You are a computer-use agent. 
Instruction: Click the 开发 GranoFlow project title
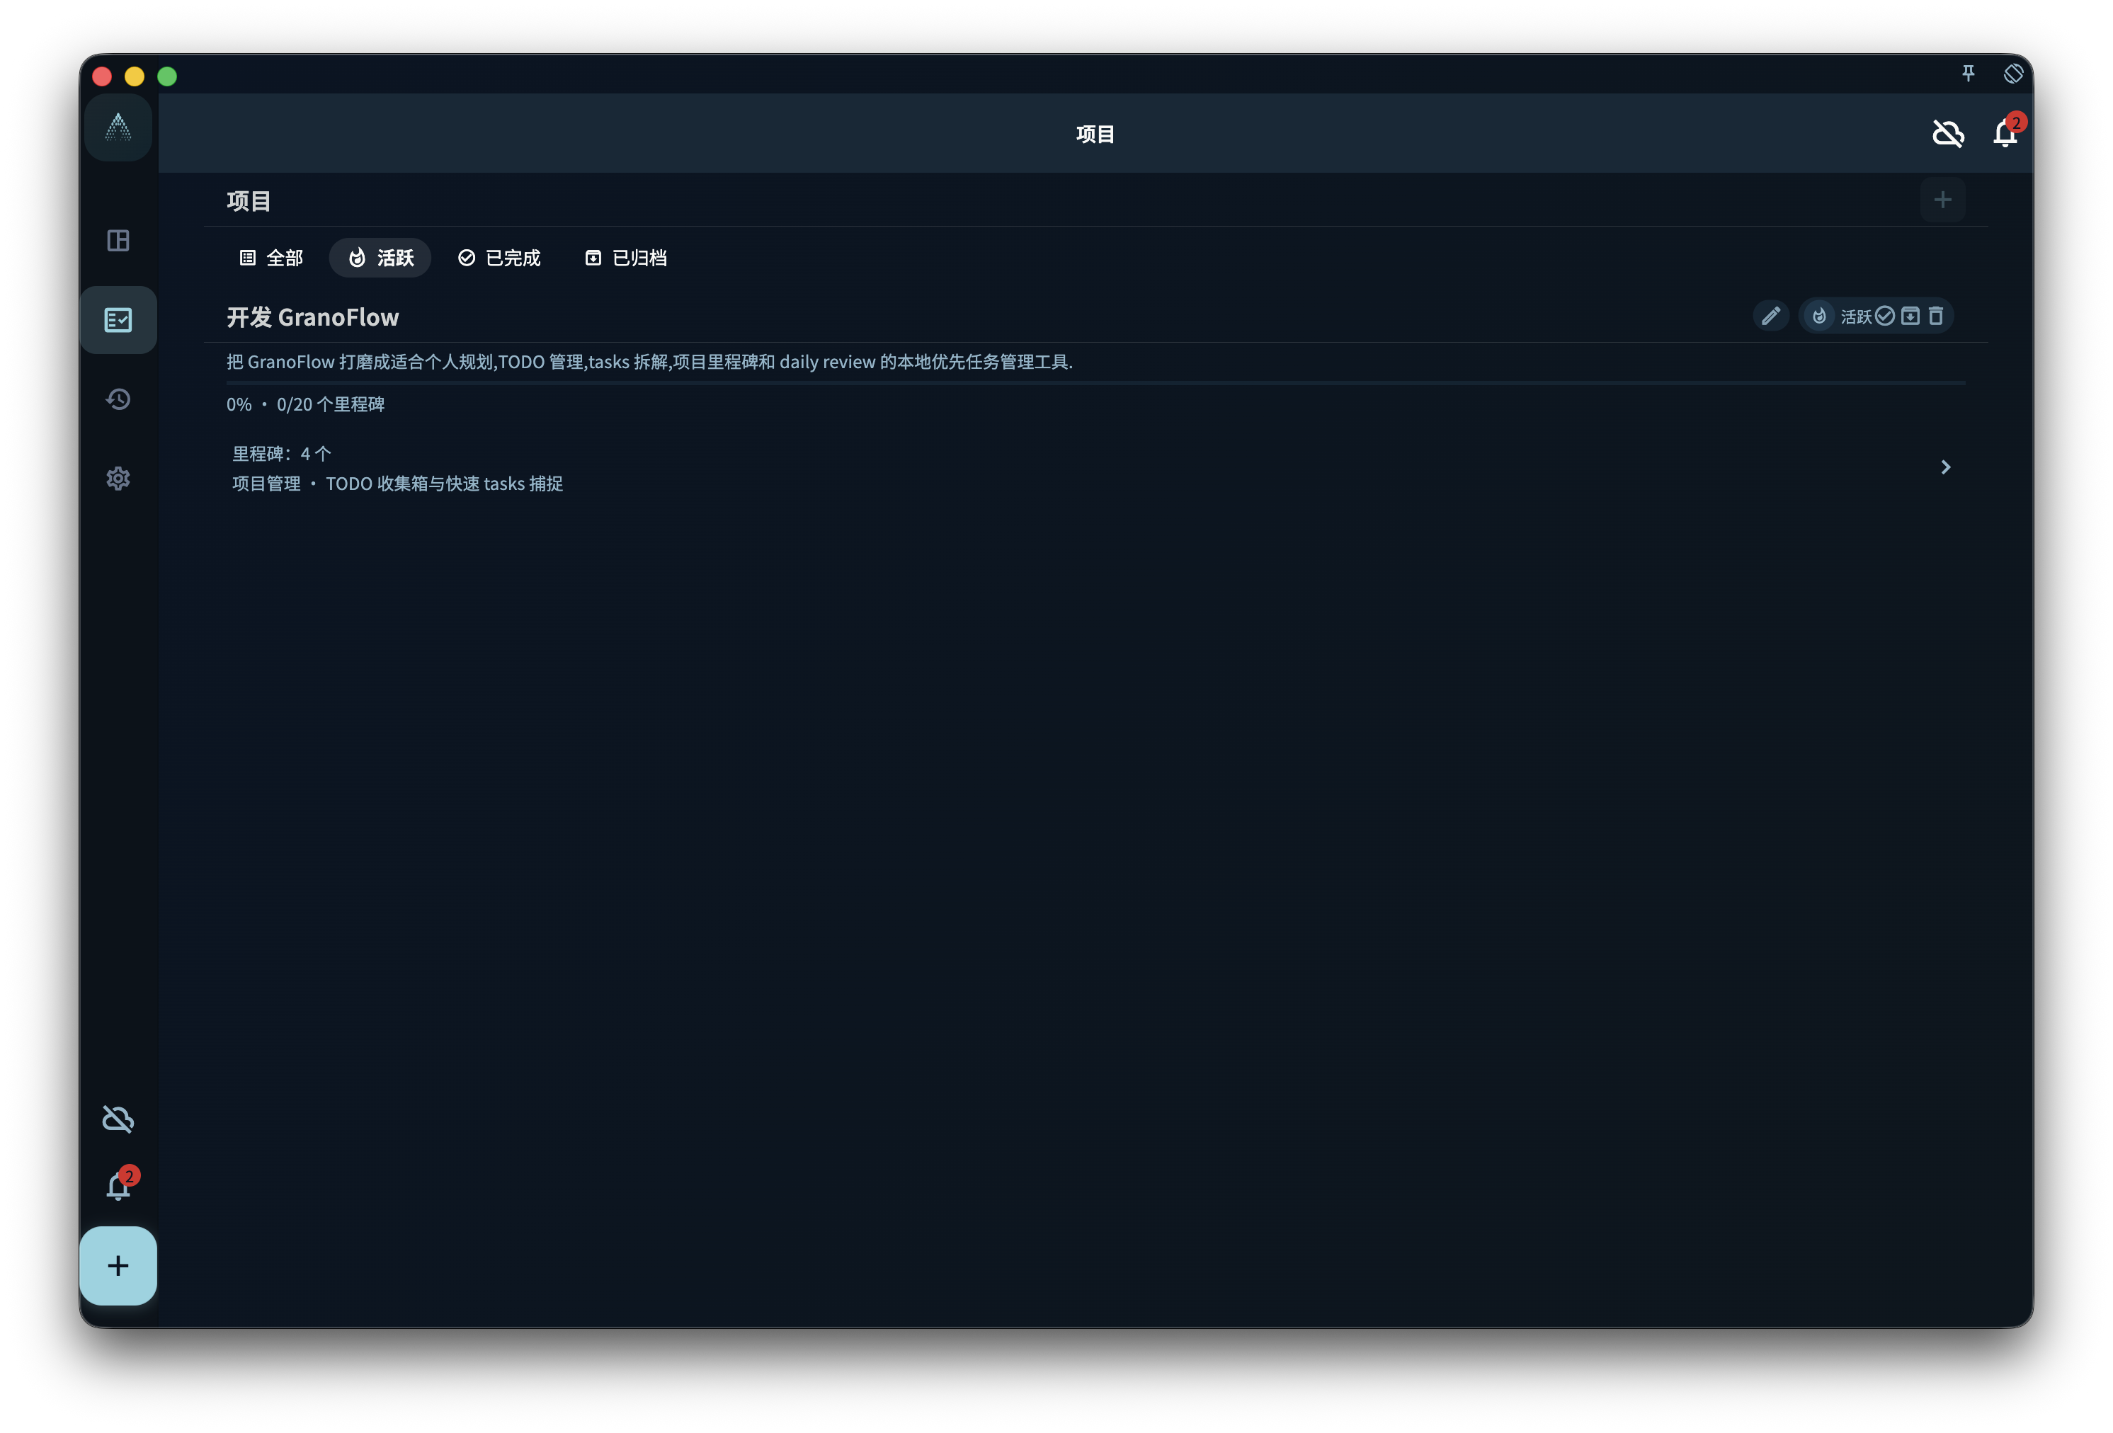[313, 317]
